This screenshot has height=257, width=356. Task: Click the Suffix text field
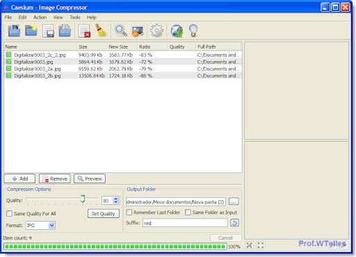[x=185, y=223]
